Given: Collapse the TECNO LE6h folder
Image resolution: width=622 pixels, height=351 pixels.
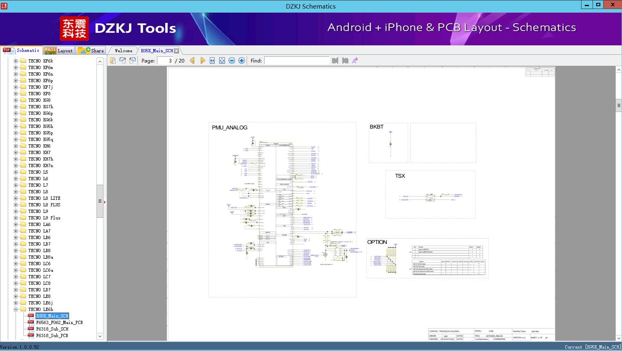Looking at the screenshot, I should click(16, 309).
